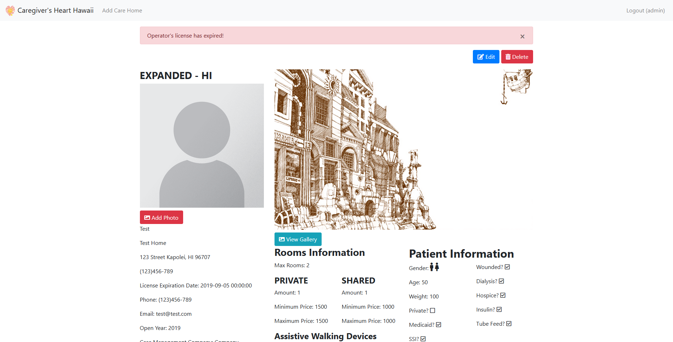Click the PRIVATE rooms heading
This screenshot has width=673, height=342.
291,281
